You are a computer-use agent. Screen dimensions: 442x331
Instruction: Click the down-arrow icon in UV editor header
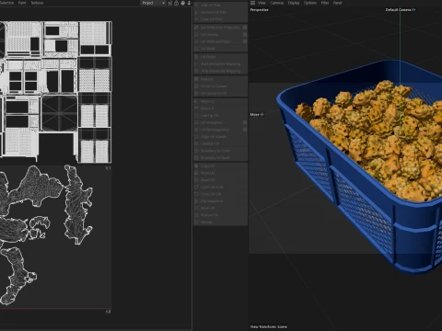[189, 3]
